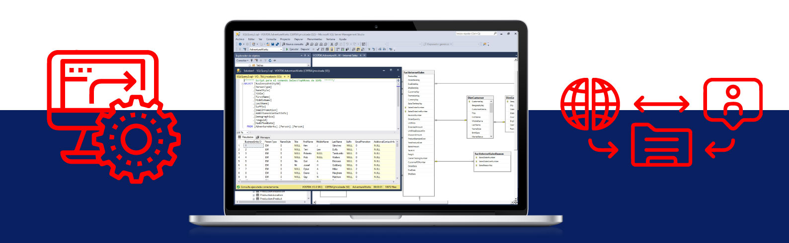Click the parse query checkmark icon
Image resolution: width=789 pixels, height=243 pixels.
coord(318,49)
